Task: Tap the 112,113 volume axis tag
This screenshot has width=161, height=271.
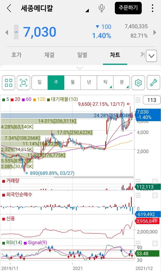Action: (x=148, y=187)
